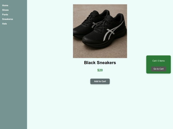Open the Home page from the sidebar

coord(5,5)
